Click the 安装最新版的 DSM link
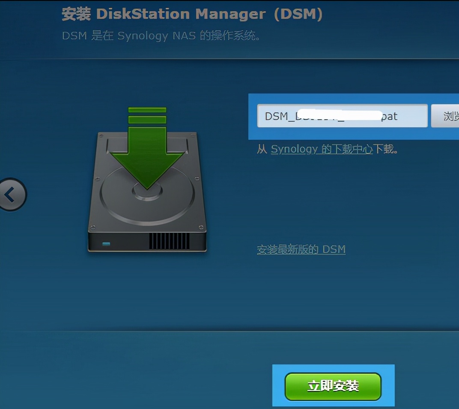This screenshot has width=459, height=409. [301, 250]
